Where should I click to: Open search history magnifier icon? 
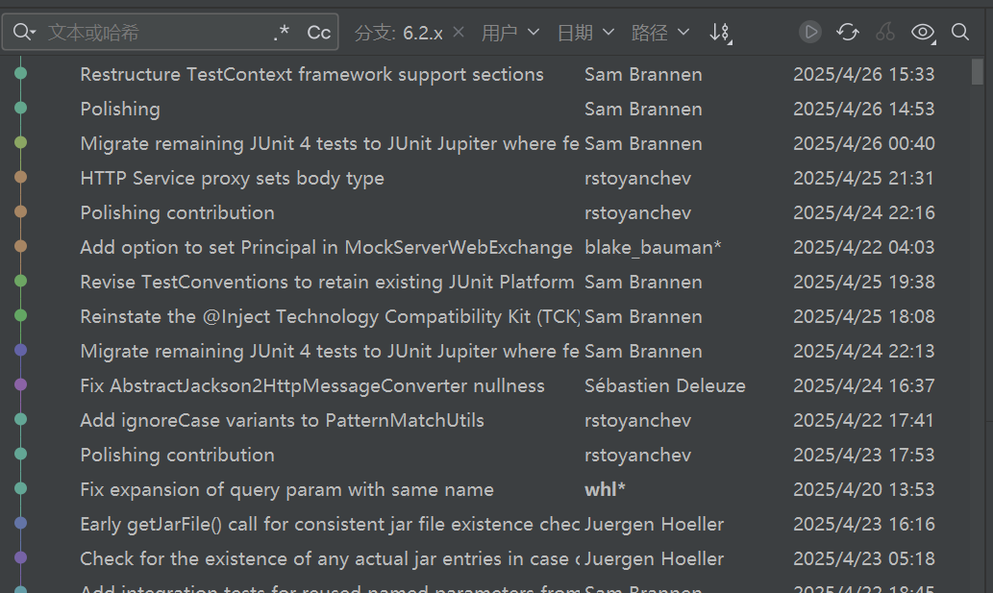point(24,32)
